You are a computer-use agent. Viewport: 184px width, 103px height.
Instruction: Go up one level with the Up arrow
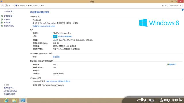point(13,5)
